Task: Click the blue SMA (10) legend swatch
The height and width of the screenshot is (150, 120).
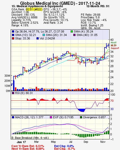Action: click(13, 35)
